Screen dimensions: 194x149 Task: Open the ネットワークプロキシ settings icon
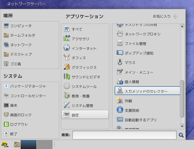[x=120, y=34]
